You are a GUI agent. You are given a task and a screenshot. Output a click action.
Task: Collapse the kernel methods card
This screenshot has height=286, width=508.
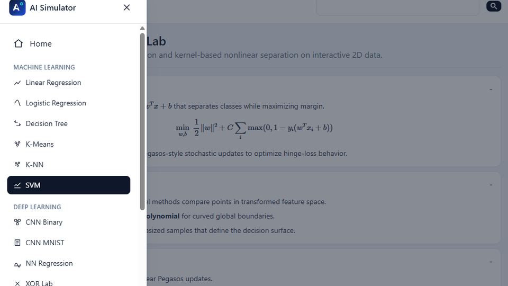[491, 184]
